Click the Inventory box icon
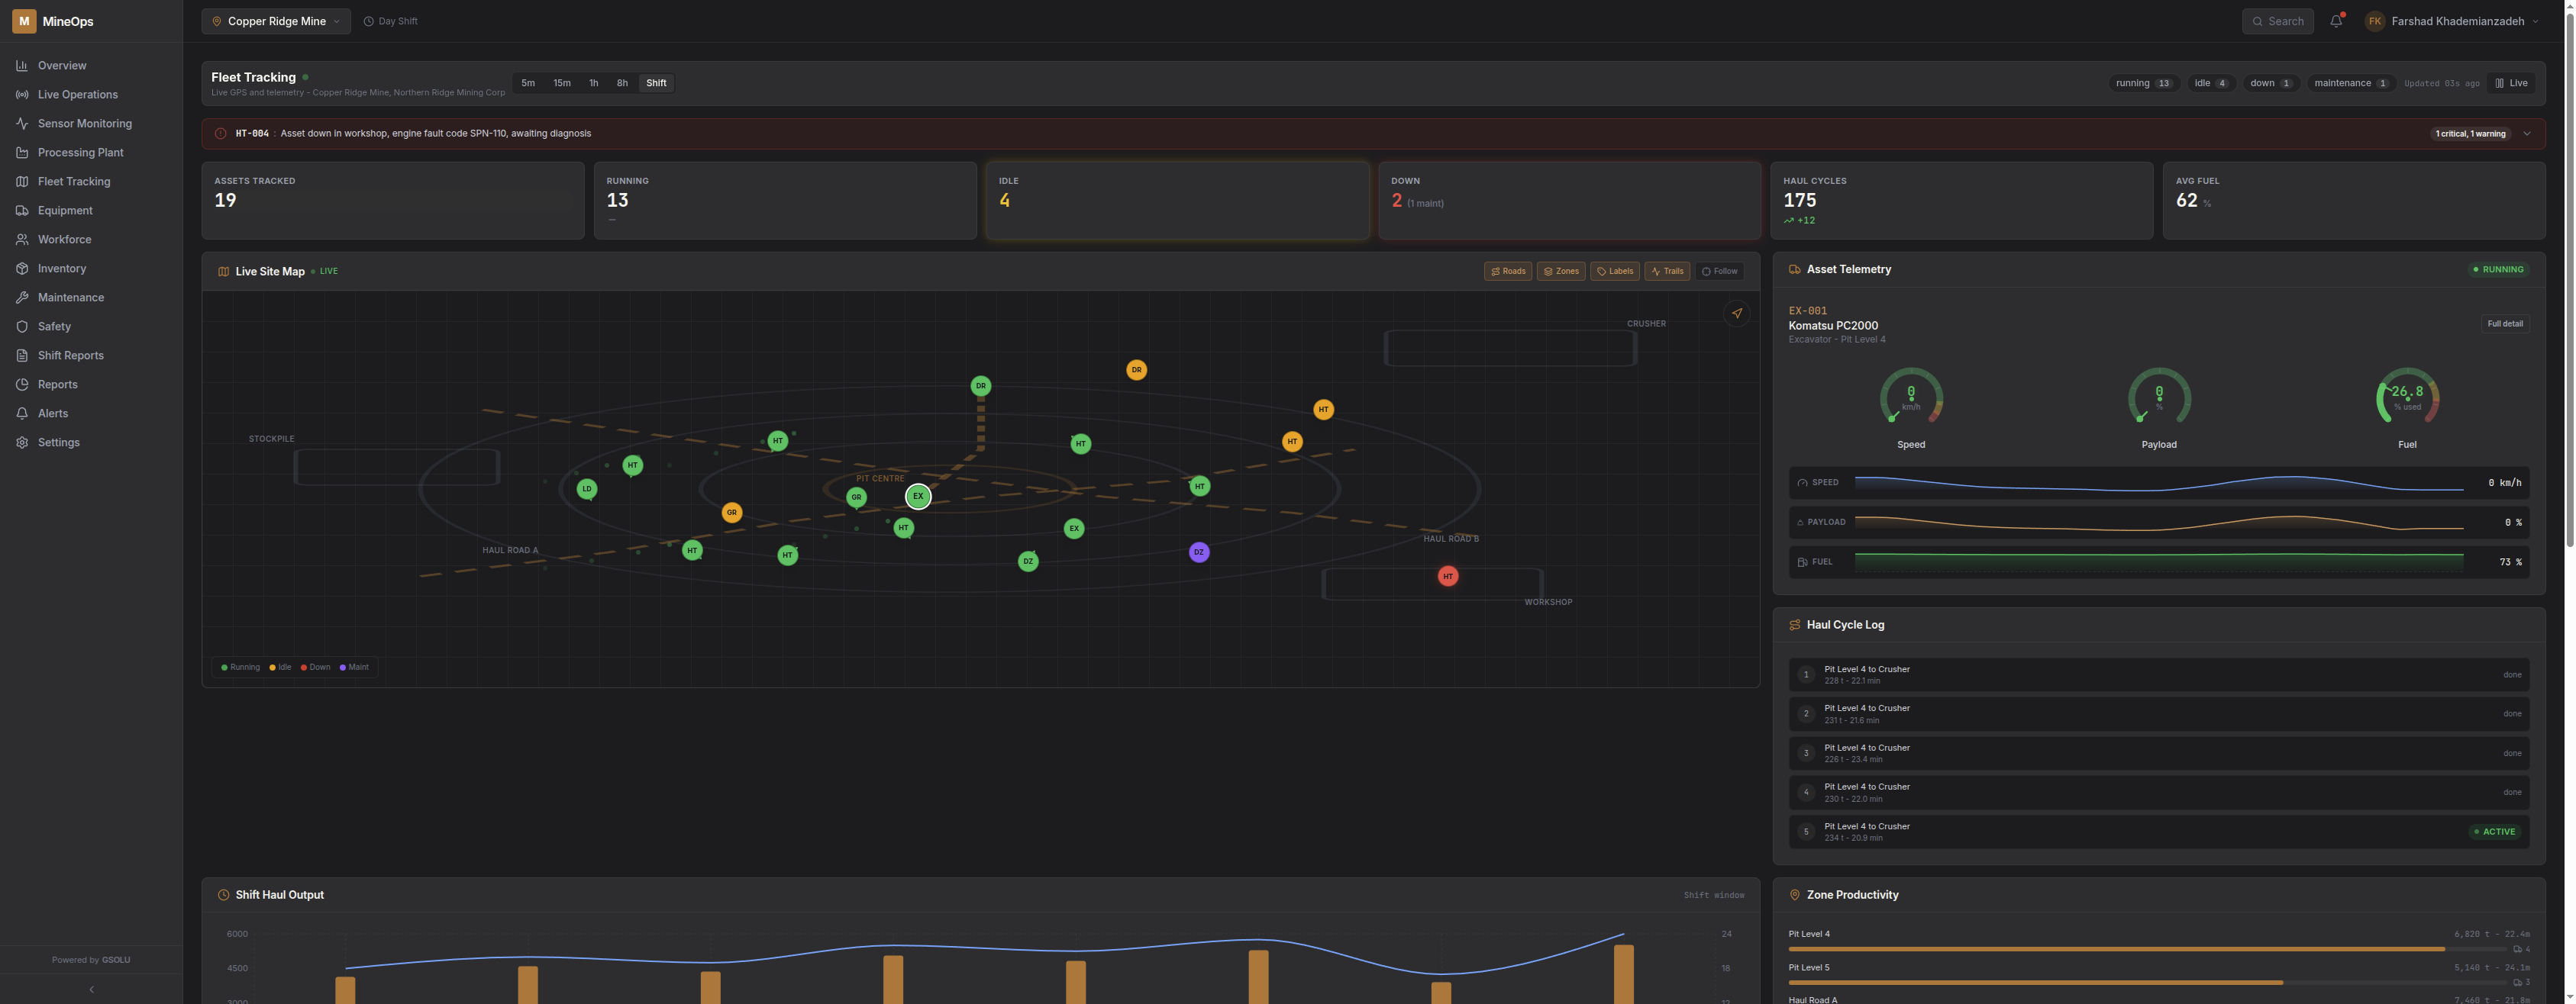This screenshot has width=2576, height=1004. (22, 269)
